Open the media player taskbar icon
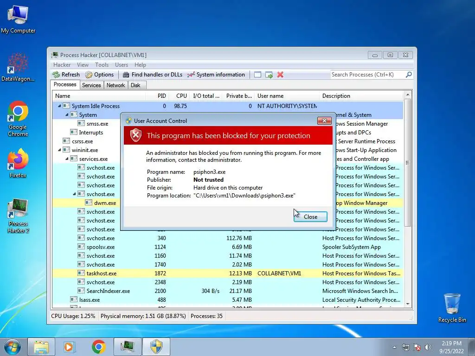Screen dimensions: 475x356 click(69, 347)
